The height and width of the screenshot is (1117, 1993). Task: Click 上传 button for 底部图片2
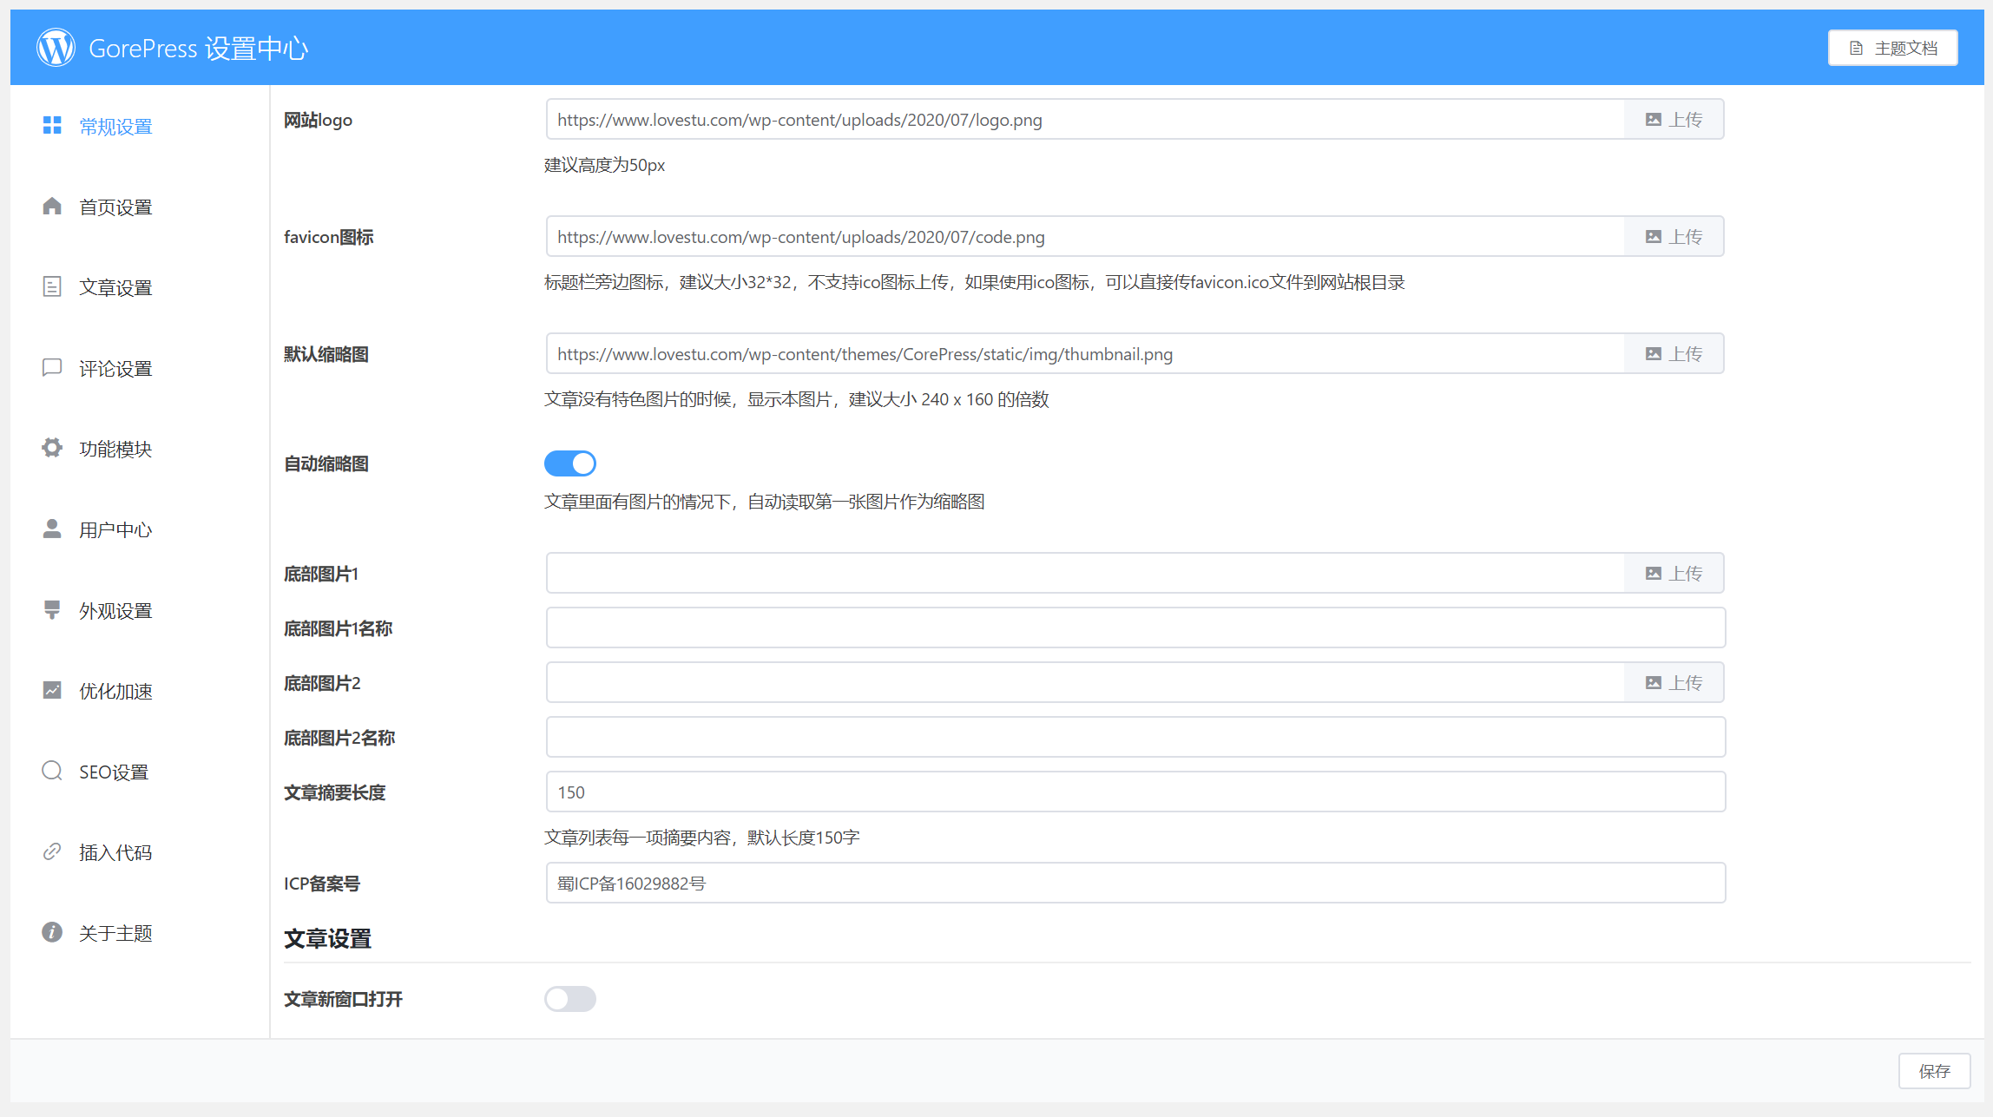1674,683
